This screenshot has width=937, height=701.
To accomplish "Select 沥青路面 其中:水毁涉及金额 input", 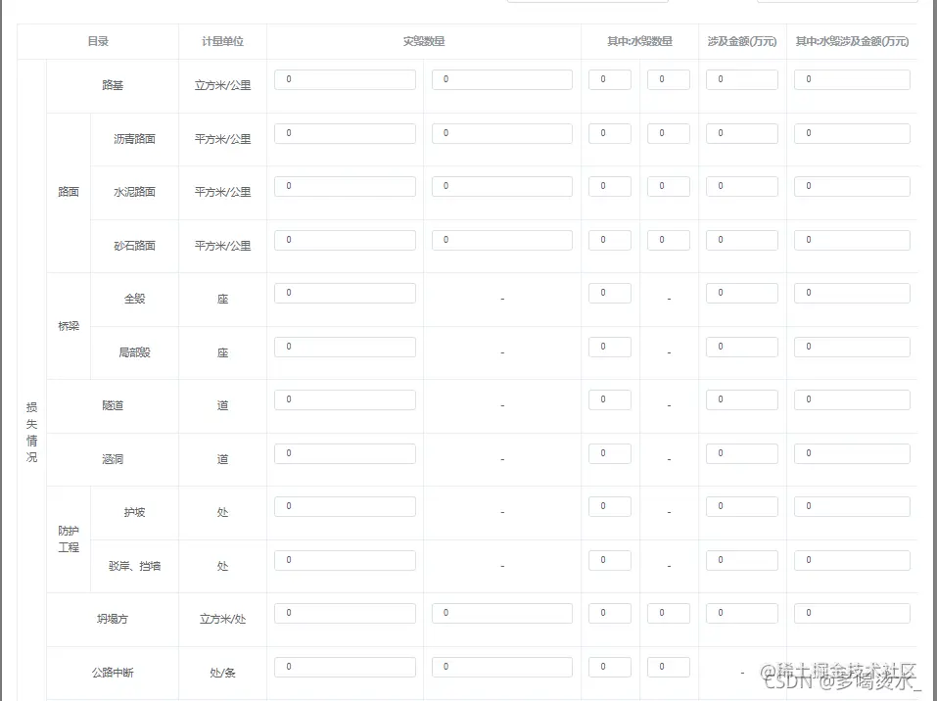I will (x=852, y=133).
